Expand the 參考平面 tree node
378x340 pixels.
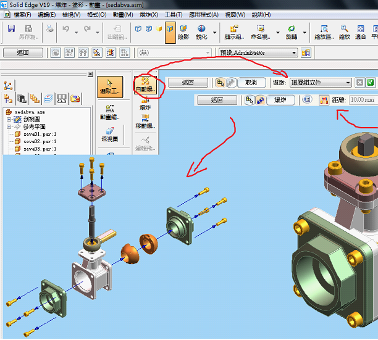pos(9,126)
